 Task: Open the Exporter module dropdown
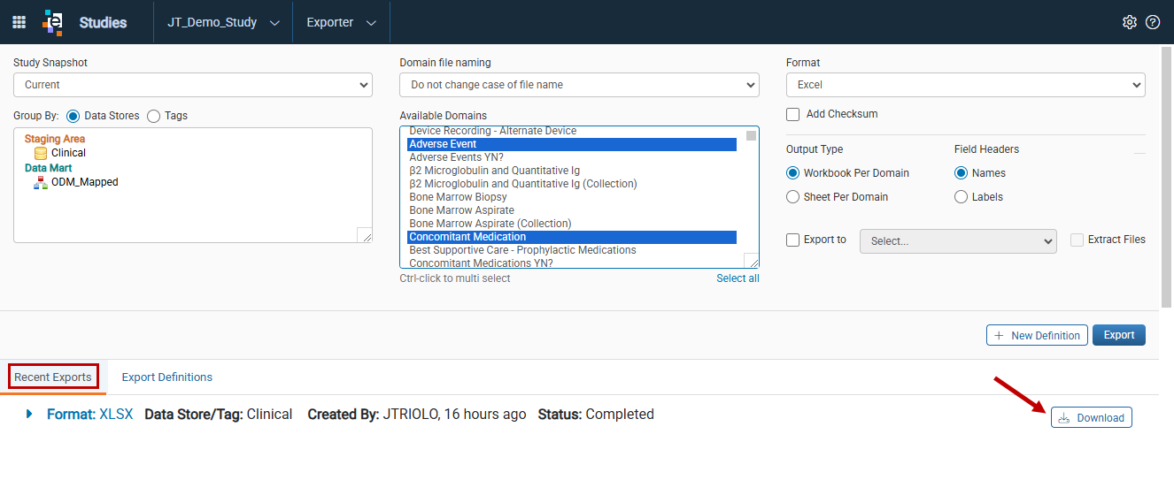point(341,22)
